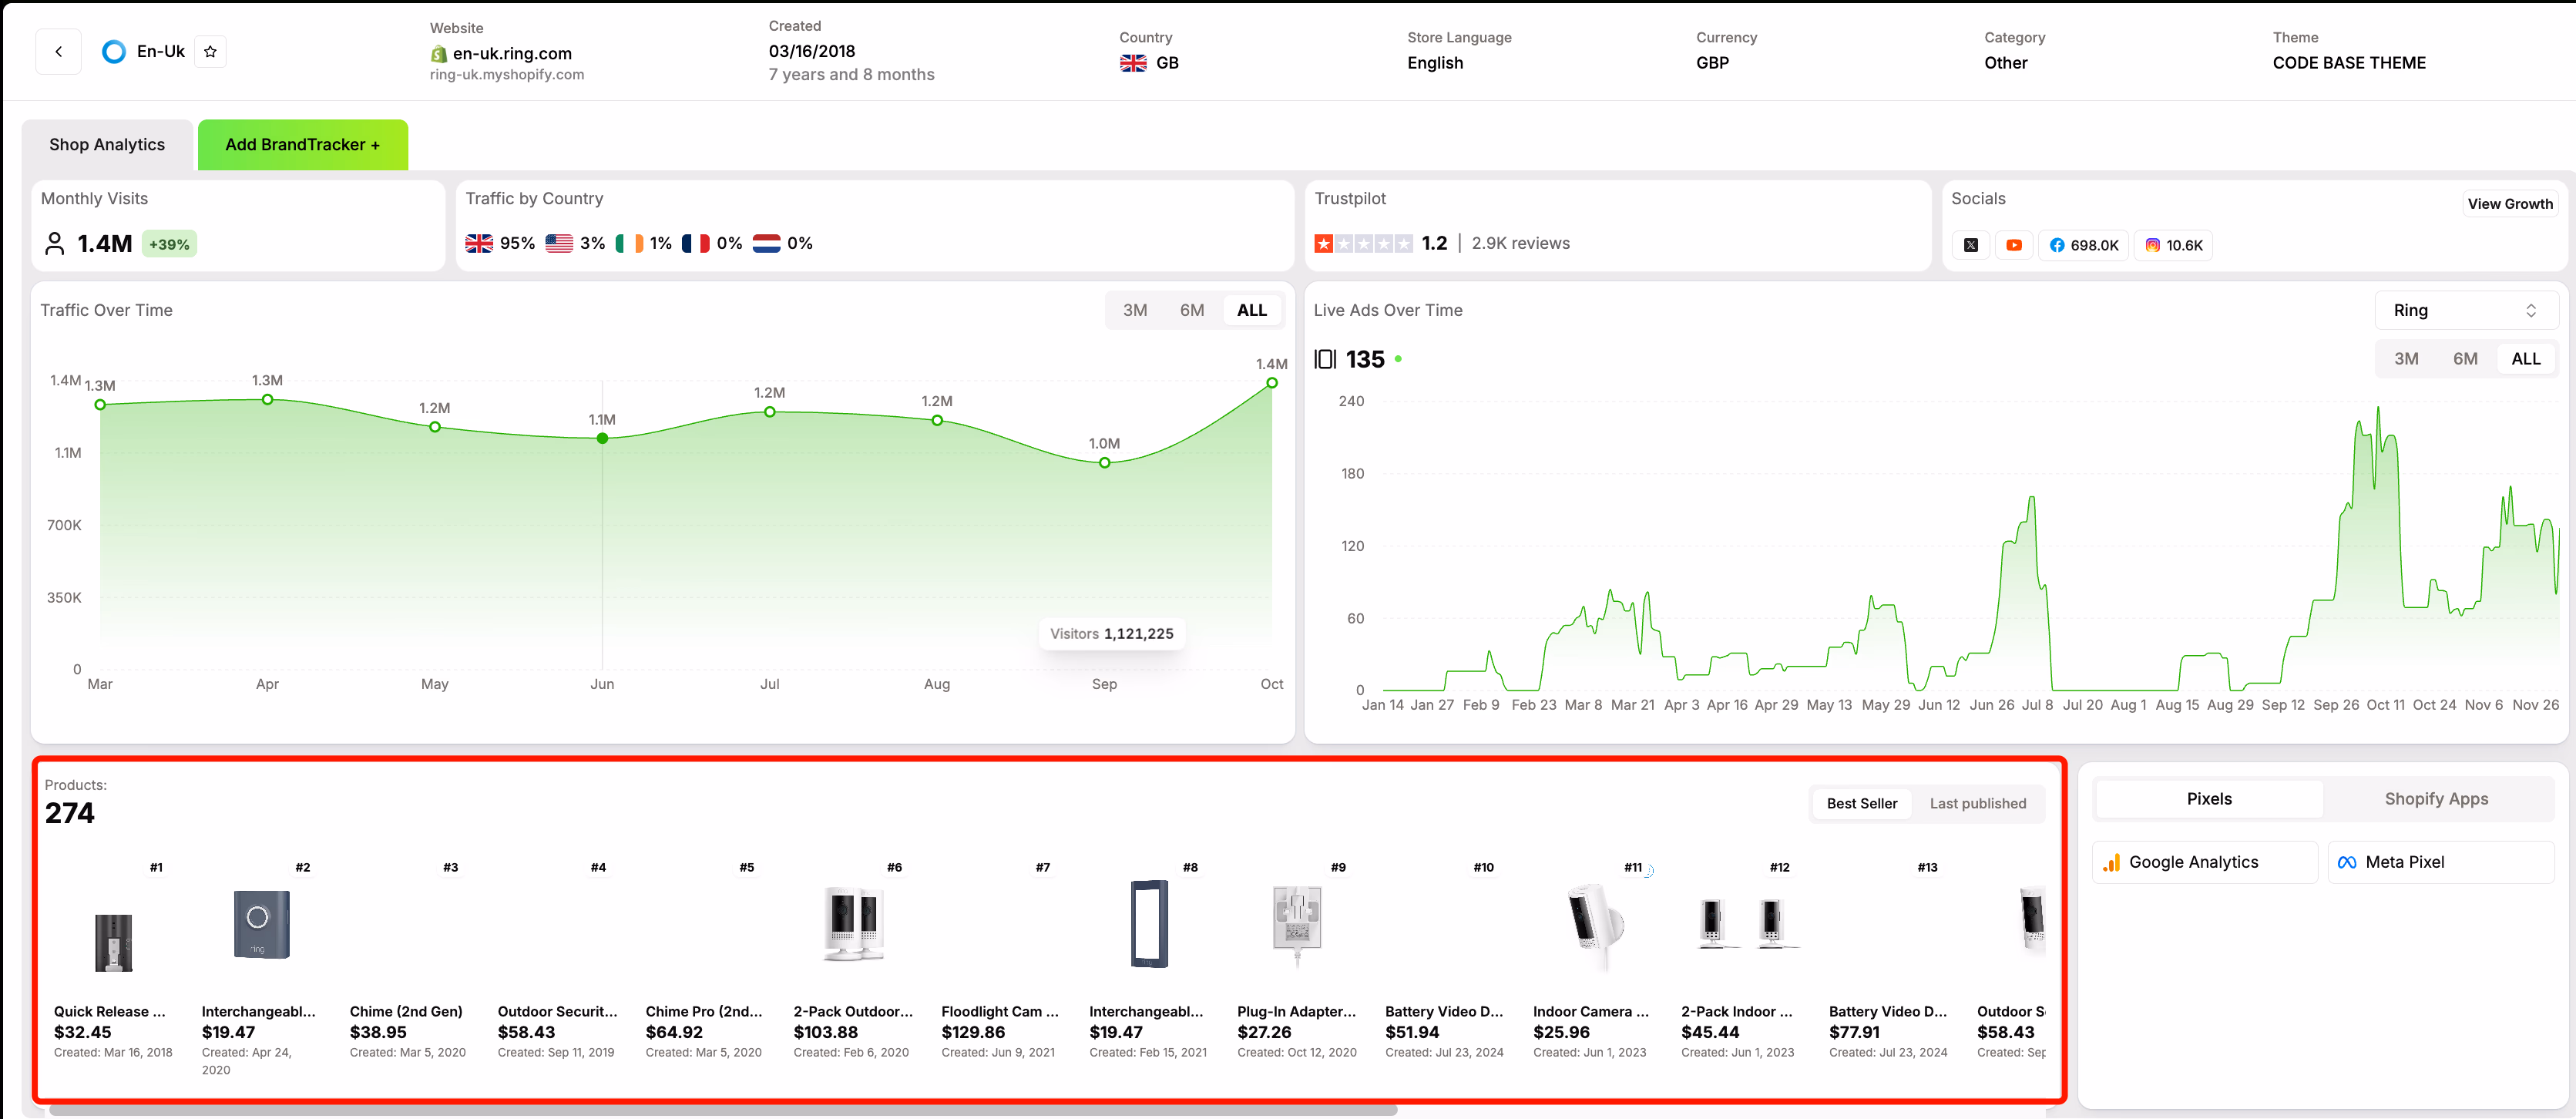
Task: Click the Shopify icon beside en-uk.ring.com
Action: pos(438,53)
